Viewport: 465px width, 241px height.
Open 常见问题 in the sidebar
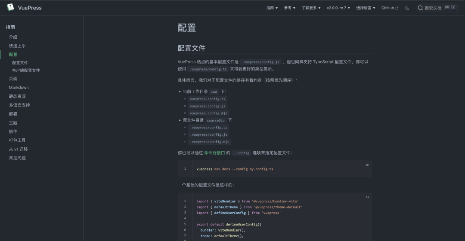click(17, 158)
